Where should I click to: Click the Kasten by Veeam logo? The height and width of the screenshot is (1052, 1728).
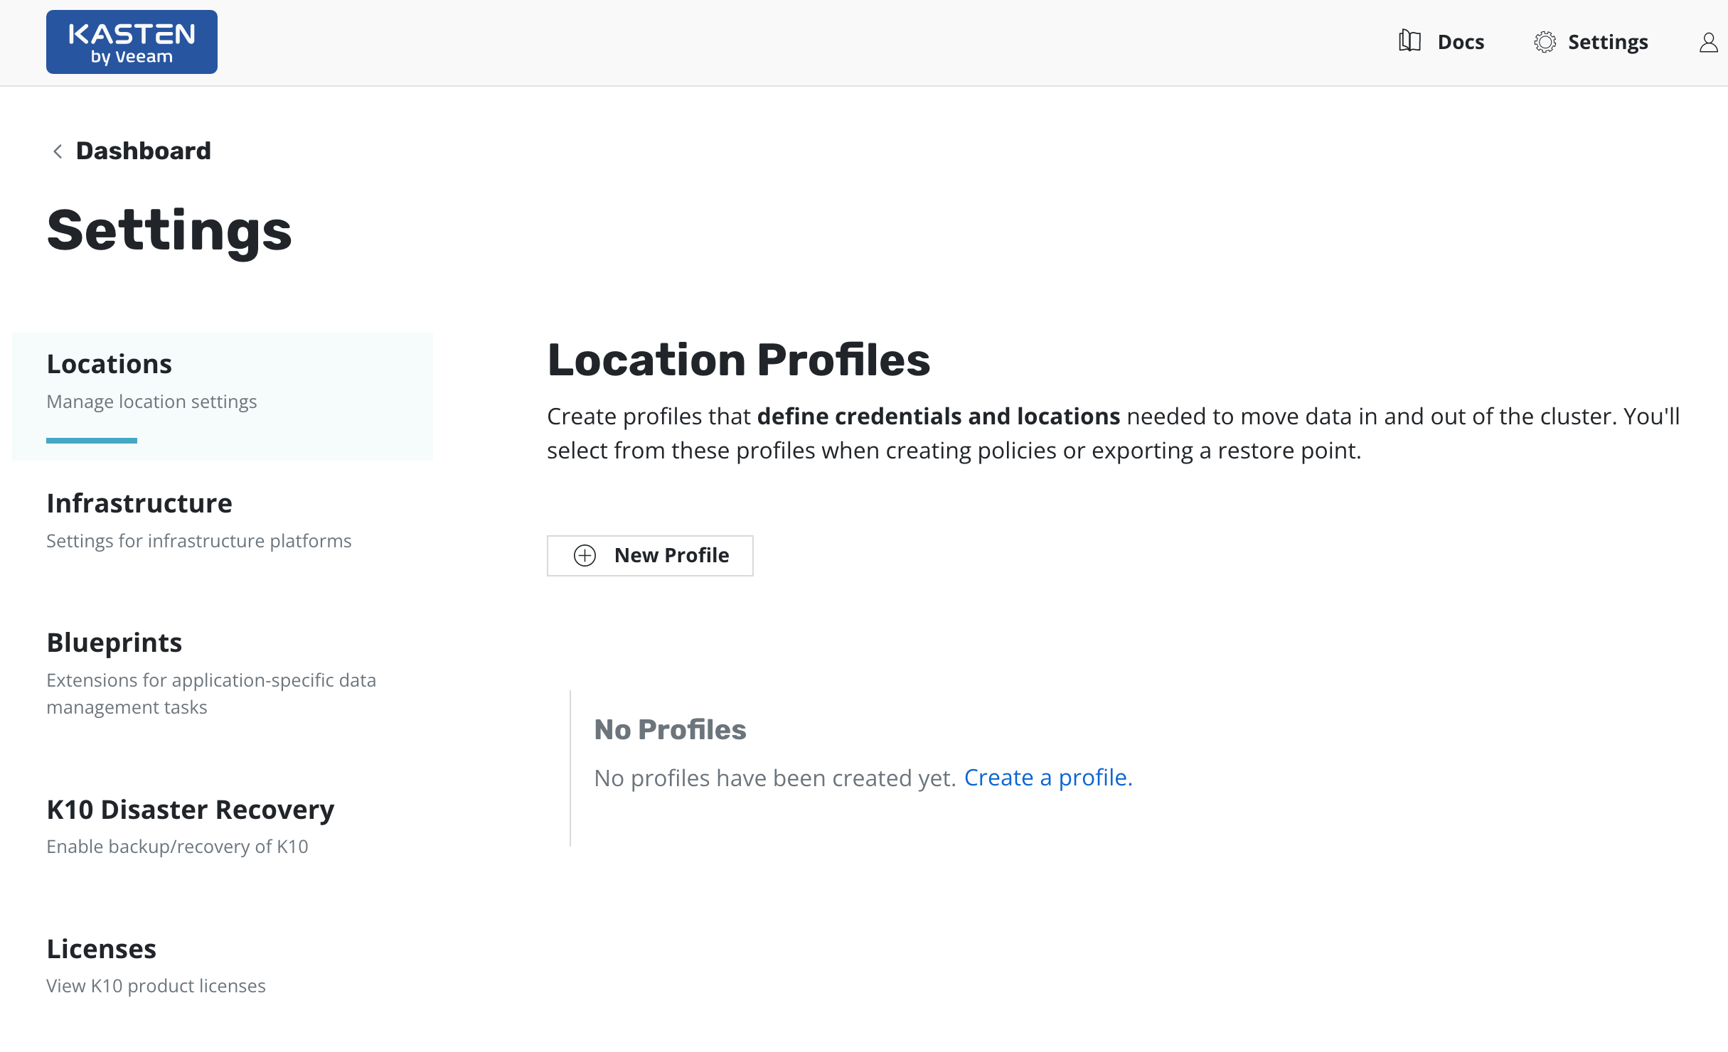(x=132, y=42)
